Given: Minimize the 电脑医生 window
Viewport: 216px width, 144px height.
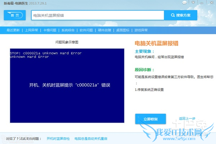Looking at the screenshot, I should pos(202,3).
